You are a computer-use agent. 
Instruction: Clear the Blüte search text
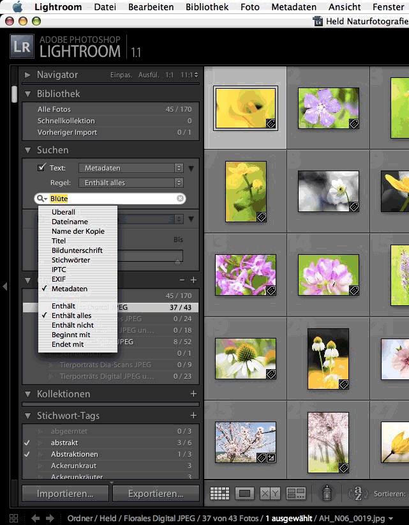click(x=180, y=198)
